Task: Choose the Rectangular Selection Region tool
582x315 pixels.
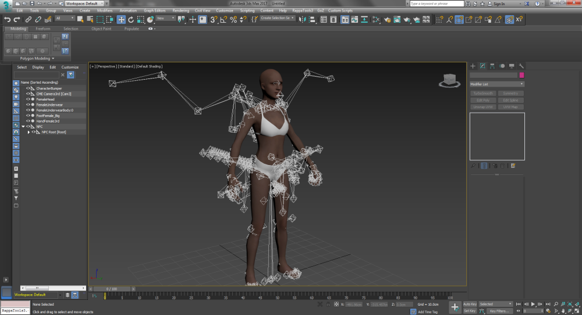Action: coord(100,20)
